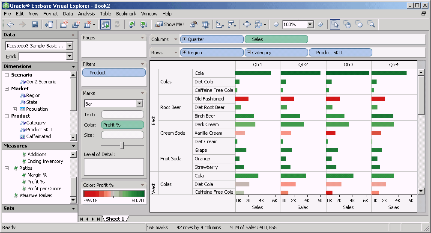The width and height of the screenshot is (431, 233).
Task: Select the Ending Inventory measure
Action: pos(45,161)
